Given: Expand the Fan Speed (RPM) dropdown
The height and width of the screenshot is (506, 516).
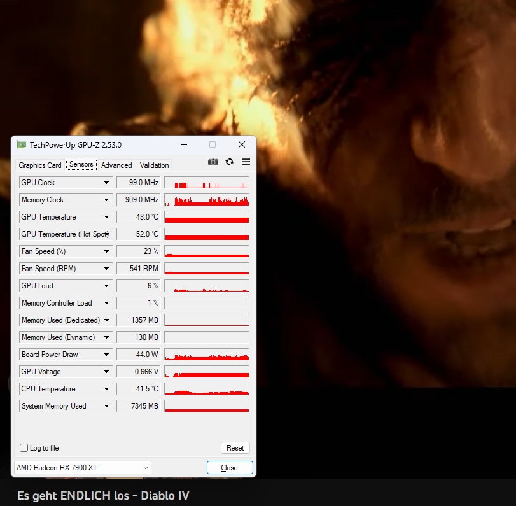Looking at the screenshot, I should [x=106, y=269].
